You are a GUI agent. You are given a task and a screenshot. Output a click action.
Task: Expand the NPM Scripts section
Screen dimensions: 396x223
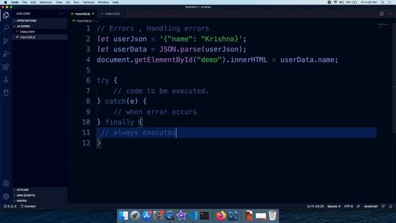[x=40, y=195]
